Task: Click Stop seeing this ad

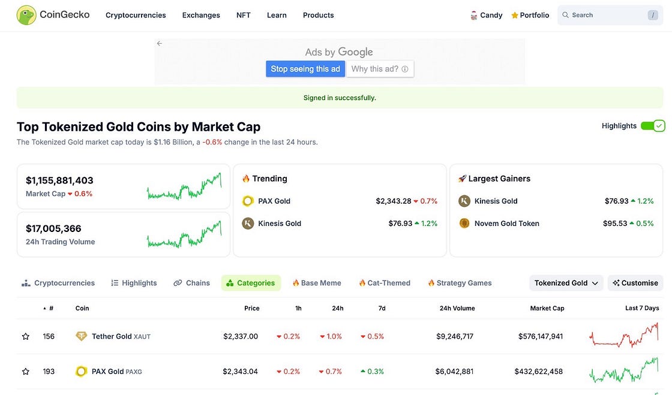Action: 305,69
